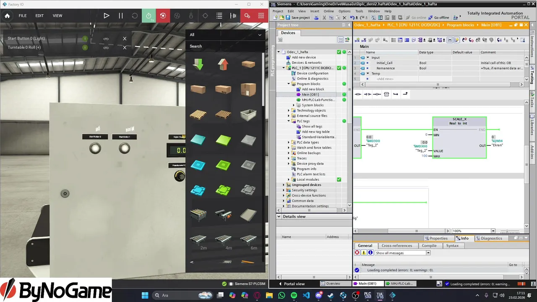The image size is (537, 302).
Task: Collapse the PLC_1 tree node
Action: pyautogui.click(x=284, y=68)
